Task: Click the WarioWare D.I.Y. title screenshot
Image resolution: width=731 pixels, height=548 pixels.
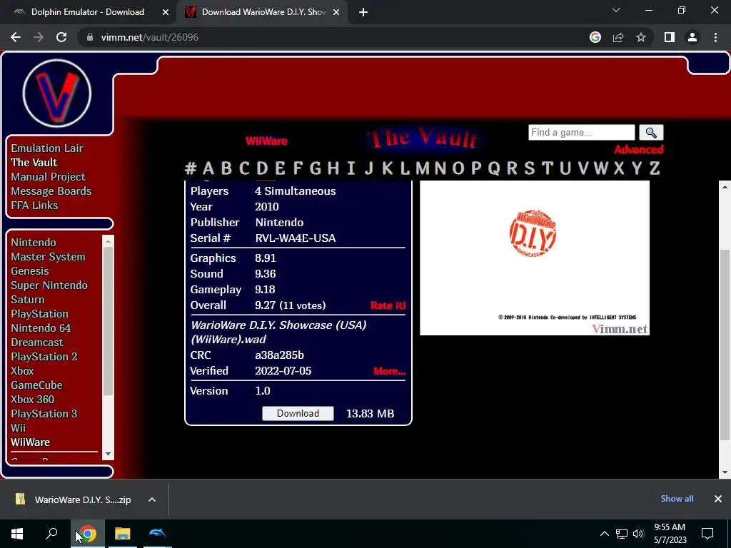Action: [535, 258]
